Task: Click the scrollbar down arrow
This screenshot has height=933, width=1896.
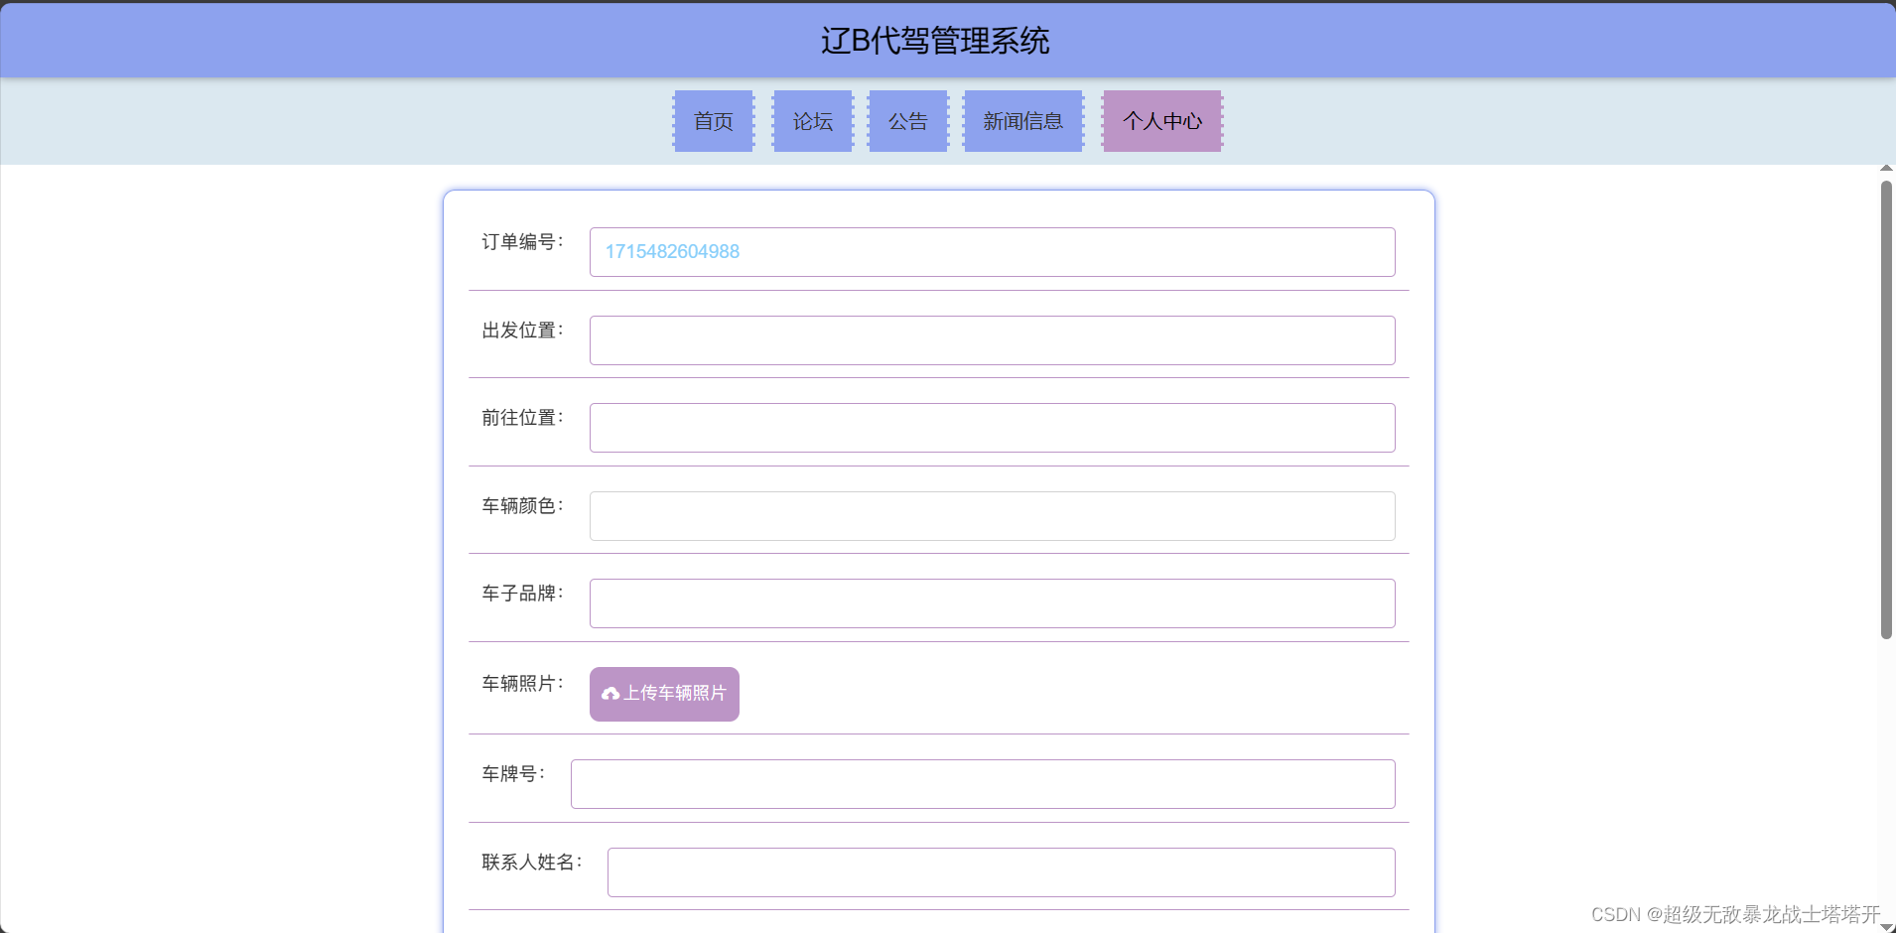Action: [1886, 927]
